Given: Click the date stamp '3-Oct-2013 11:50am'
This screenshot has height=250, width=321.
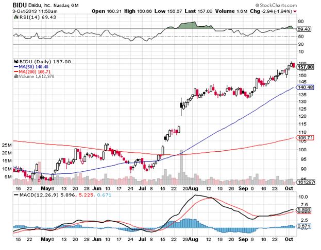Looking at the screenshot, I should click(35, 11).
